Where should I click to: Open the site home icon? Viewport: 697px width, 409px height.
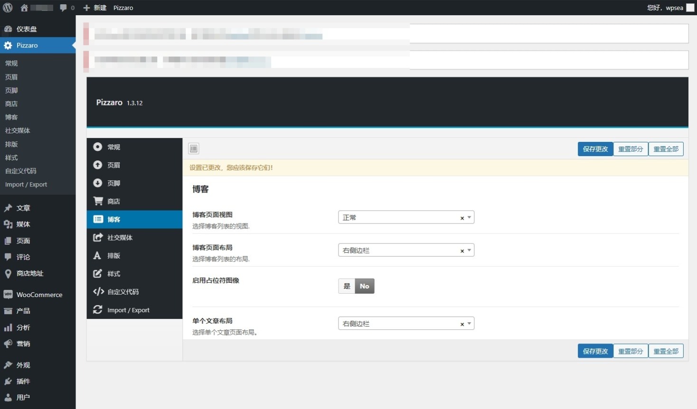(x=24, y=8)
